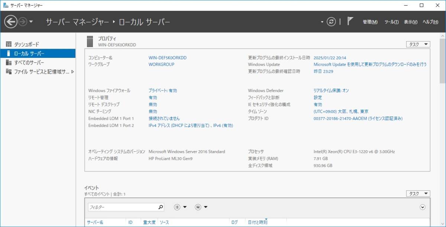Screen dimensions: 446x227
Task: Click the all servers icon in sidebar
Action: (x=9, y=62)
